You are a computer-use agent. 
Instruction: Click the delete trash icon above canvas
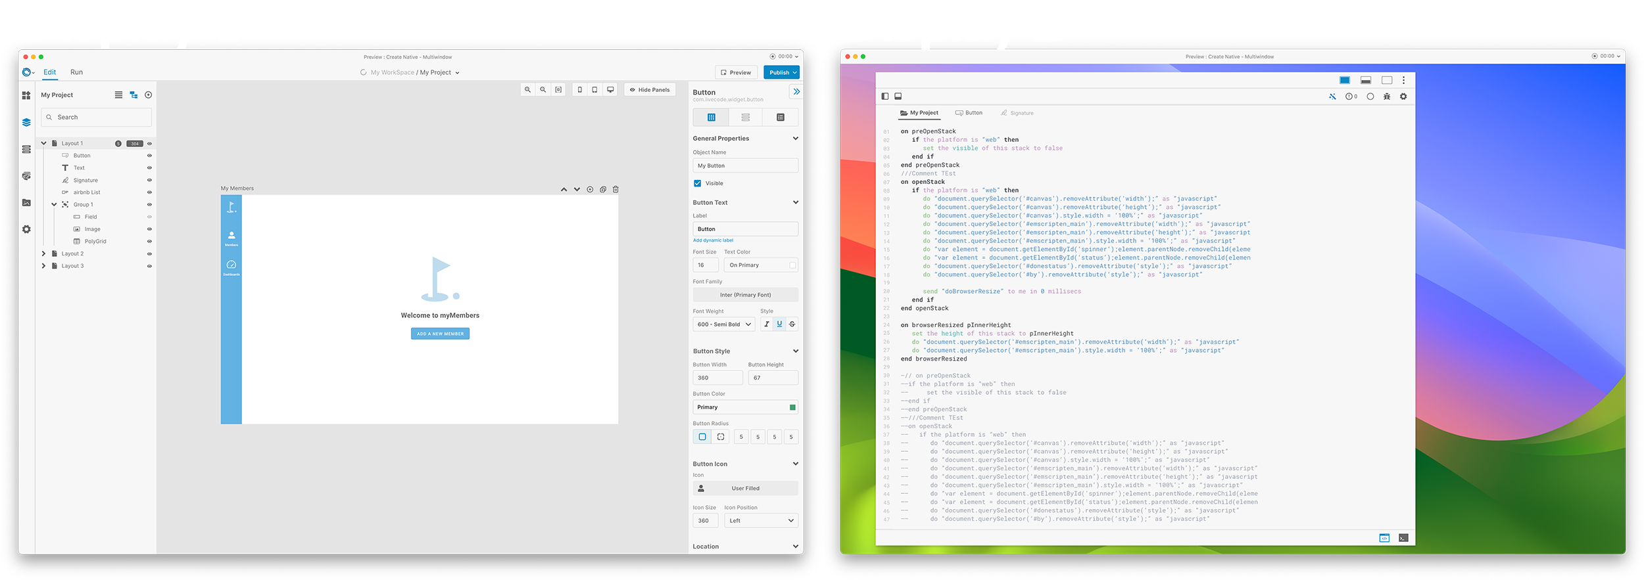616,190
